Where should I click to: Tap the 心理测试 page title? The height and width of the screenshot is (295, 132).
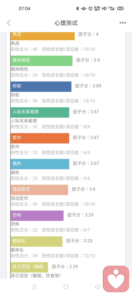(66, 23)
